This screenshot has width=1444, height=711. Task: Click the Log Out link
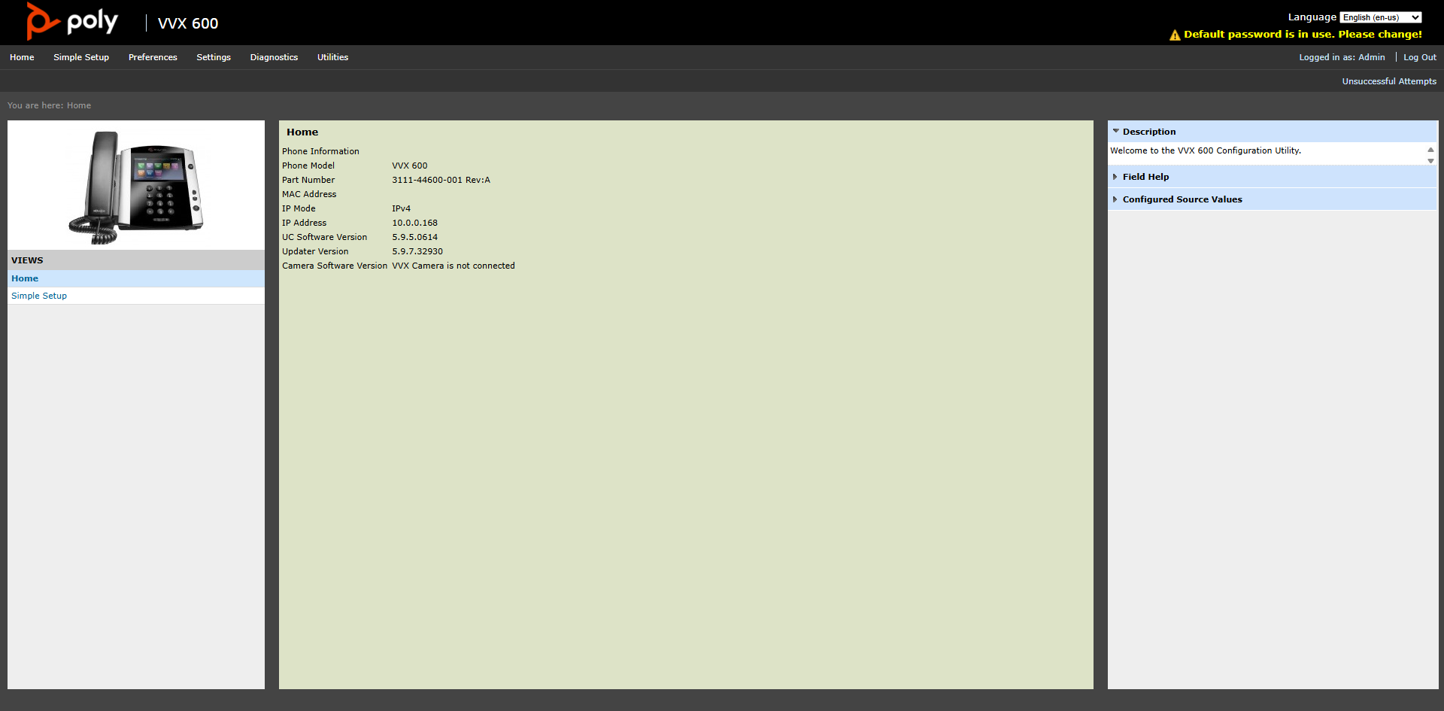1419,57
